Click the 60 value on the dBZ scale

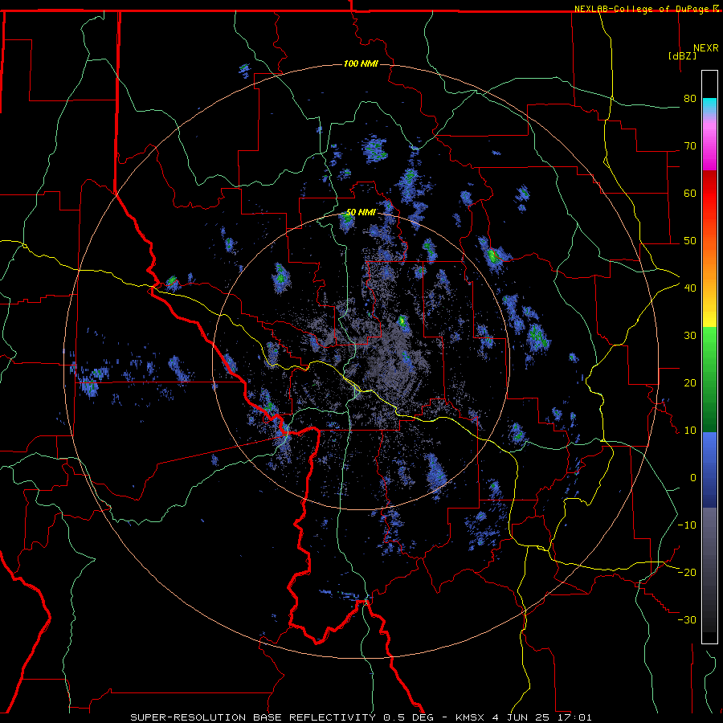pyautogui.click(x=690, y=193)
